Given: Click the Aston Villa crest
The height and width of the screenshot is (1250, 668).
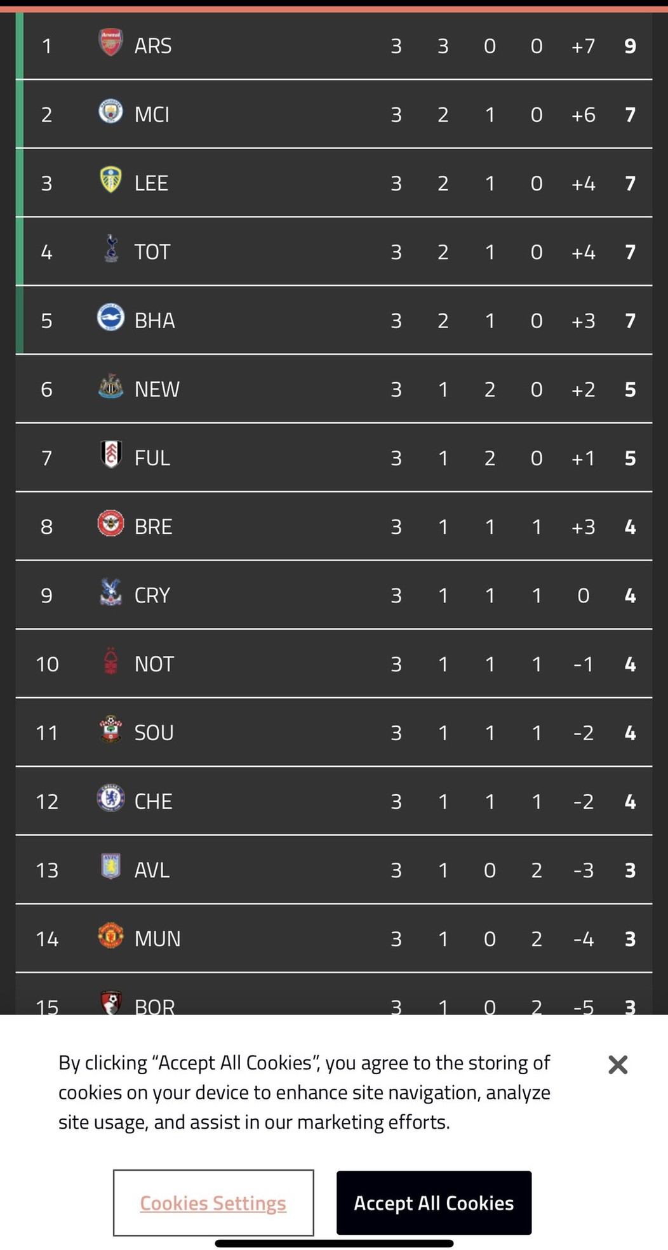Looking at the screenshot, I should pyautogui.click(x=110, y=867).
